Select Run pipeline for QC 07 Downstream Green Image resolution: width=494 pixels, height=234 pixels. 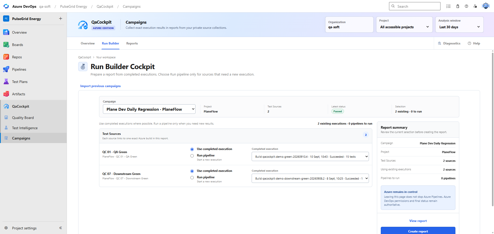(192, 177)
